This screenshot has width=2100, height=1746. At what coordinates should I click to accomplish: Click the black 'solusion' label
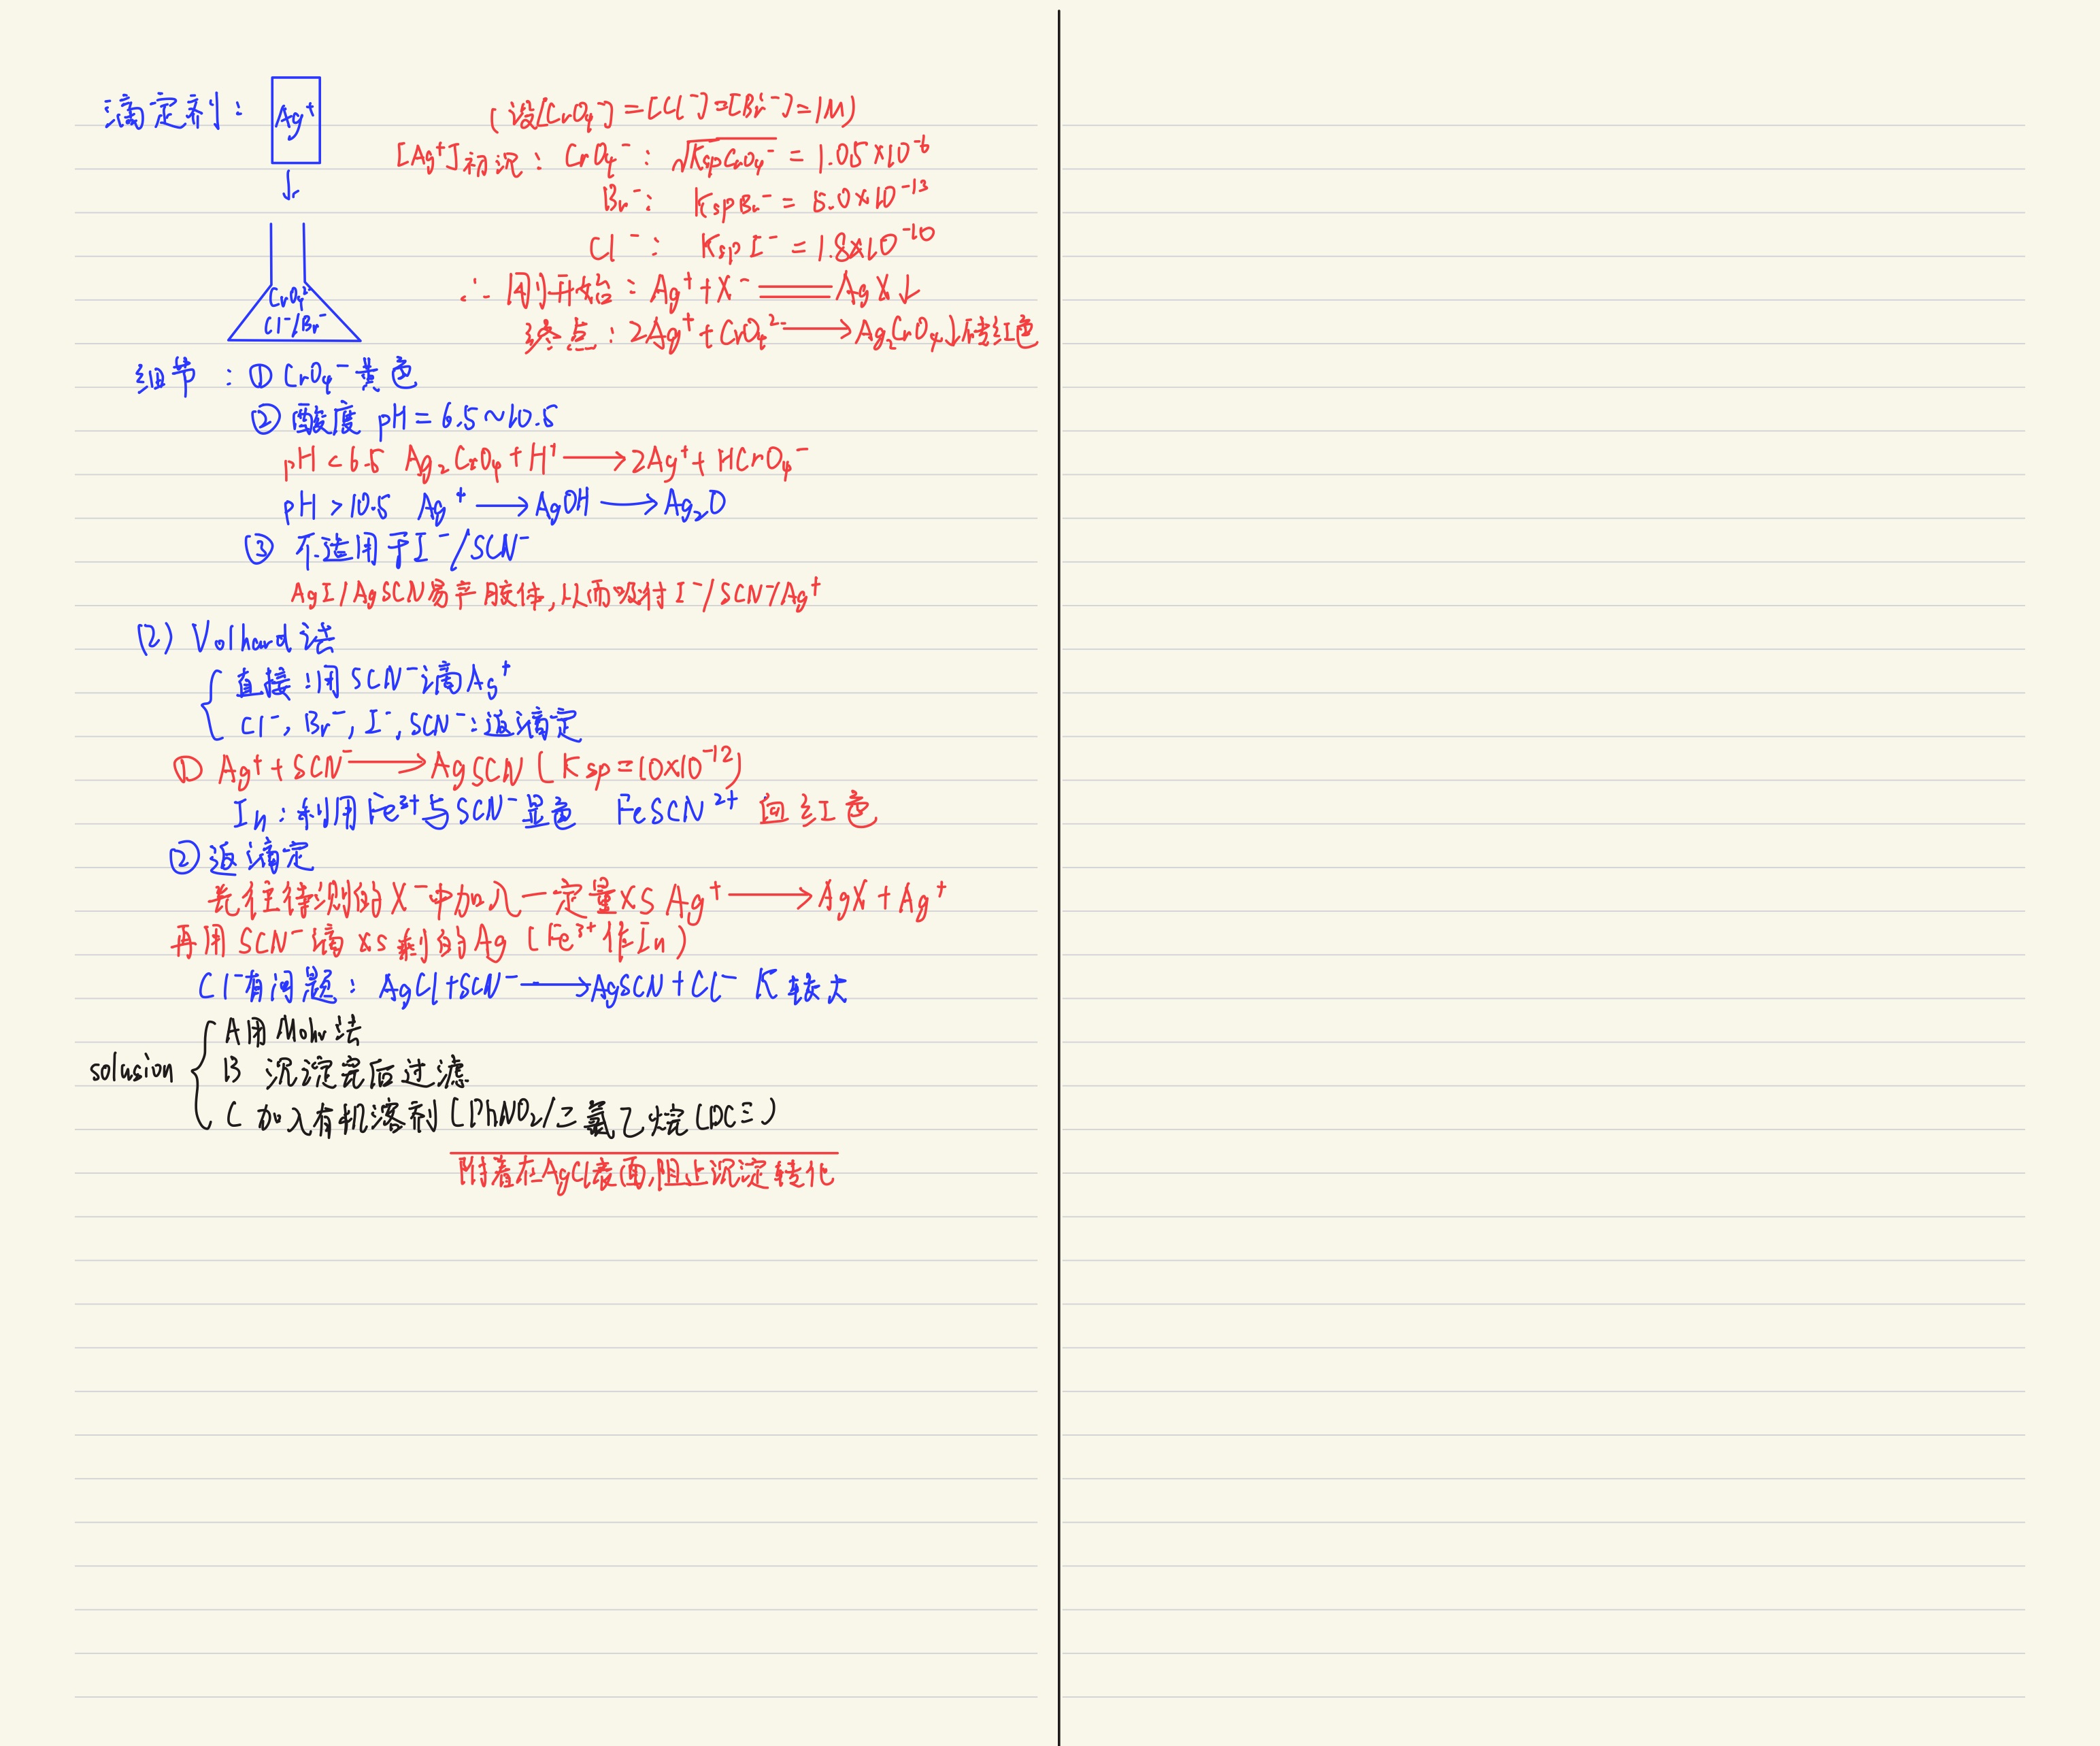(132, 1070)
